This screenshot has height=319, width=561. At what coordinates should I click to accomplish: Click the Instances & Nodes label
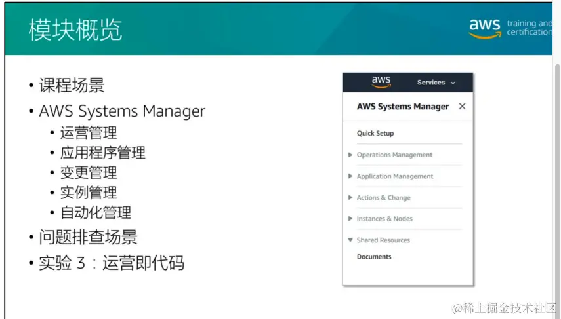384,219
